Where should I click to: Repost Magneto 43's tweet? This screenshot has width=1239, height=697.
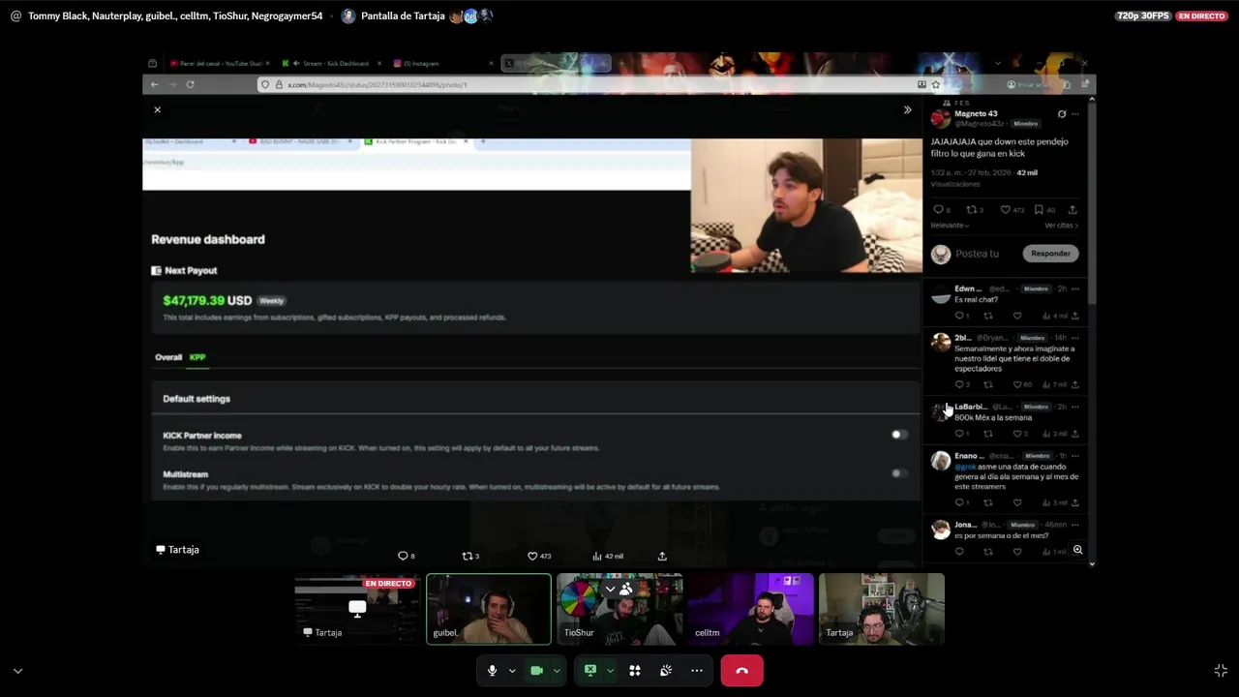click(971, 209)
